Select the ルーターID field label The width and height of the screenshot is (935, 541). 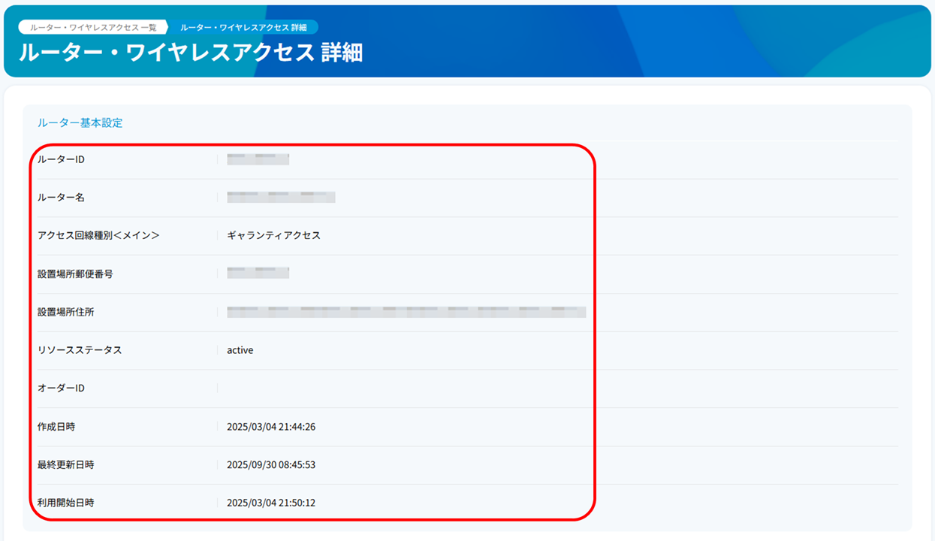click(56, 159)
